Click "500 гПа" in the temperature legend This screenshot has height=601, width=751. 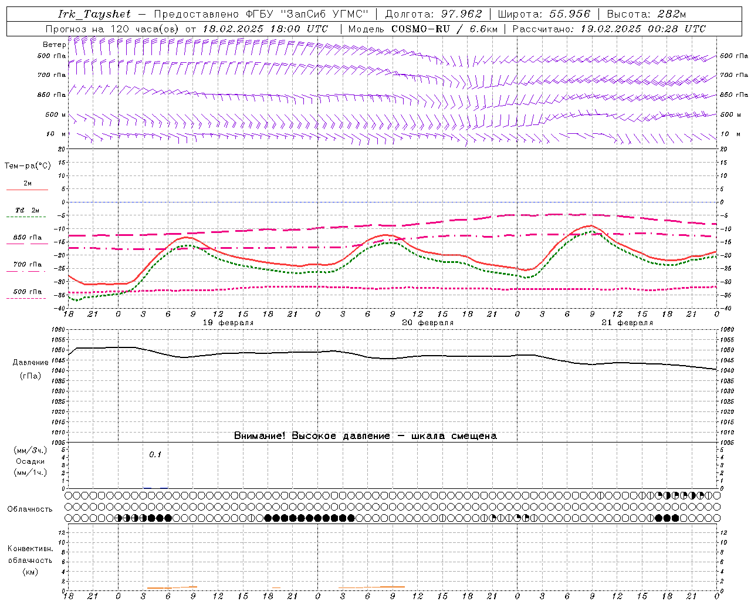point(27,292)
